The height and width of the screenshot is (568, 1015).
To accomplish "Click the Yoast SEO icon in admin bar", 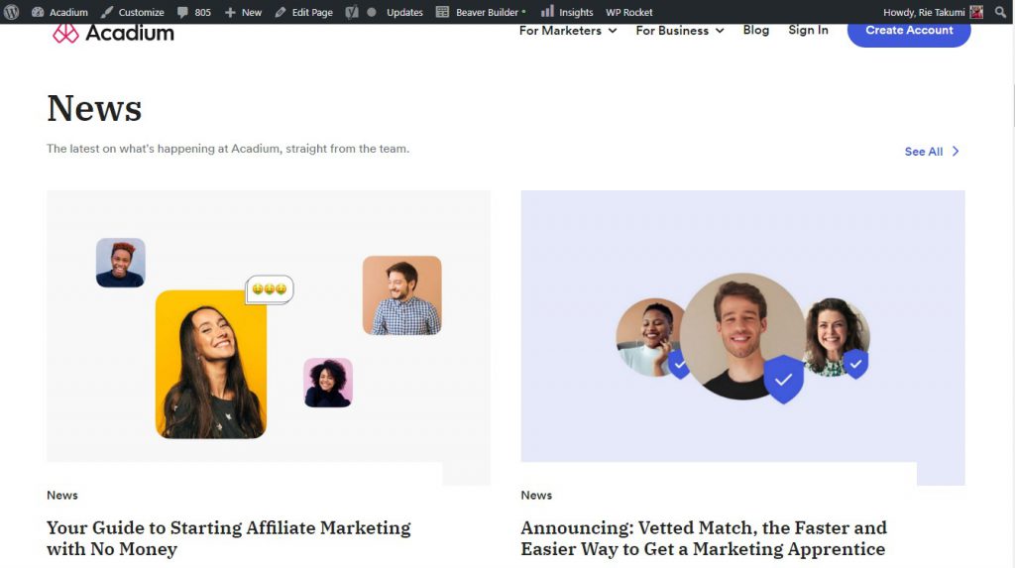I will pyautogui.click(x=352, y=12).
